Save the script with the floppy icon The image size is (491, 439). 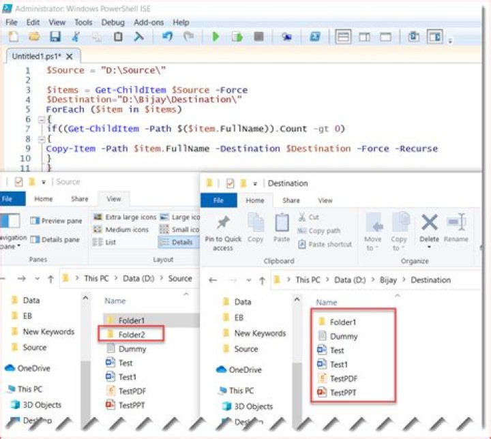coord(55,37)
